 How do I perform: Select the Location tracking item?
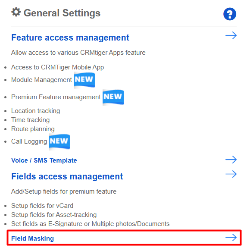click(35, 111)
